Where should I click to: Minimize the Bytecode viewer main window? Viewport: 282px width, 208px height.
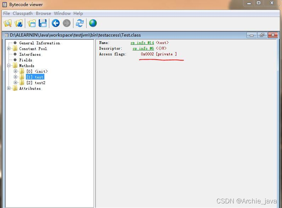point(249,3)
